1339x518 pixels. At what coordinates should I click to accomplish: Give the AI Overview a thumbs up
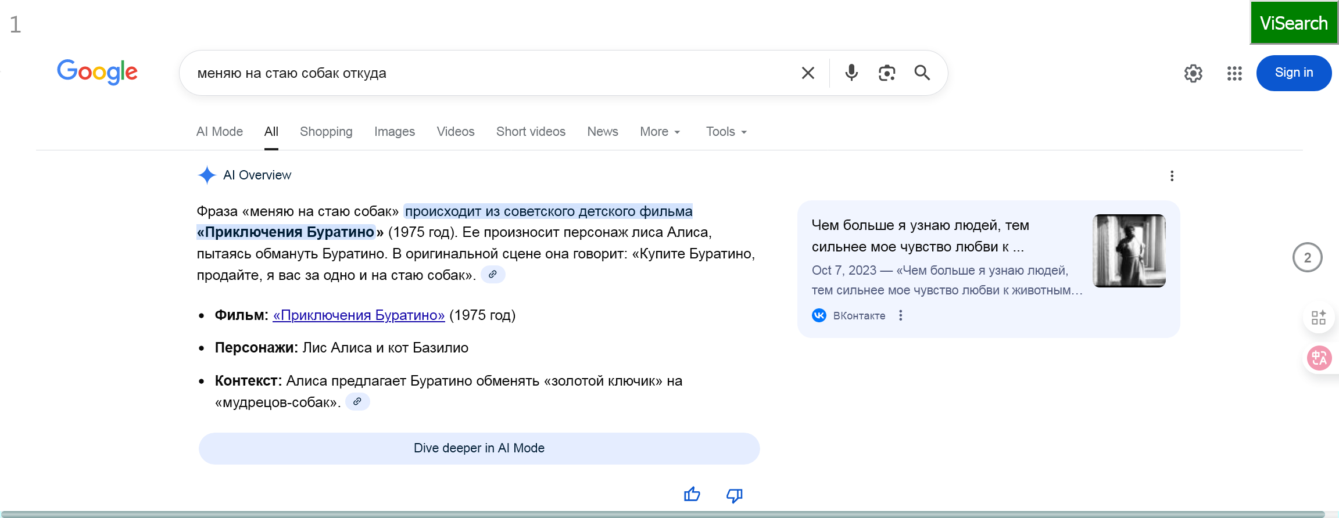[x=692, y=495]
